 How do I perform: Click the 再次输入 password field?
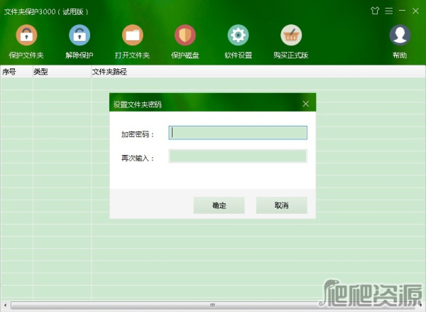click(x=238, y=156)
